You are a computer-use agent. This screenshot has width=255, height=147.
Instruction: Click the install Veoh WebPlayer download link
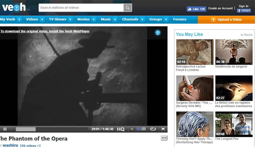(x=45, y=31)
